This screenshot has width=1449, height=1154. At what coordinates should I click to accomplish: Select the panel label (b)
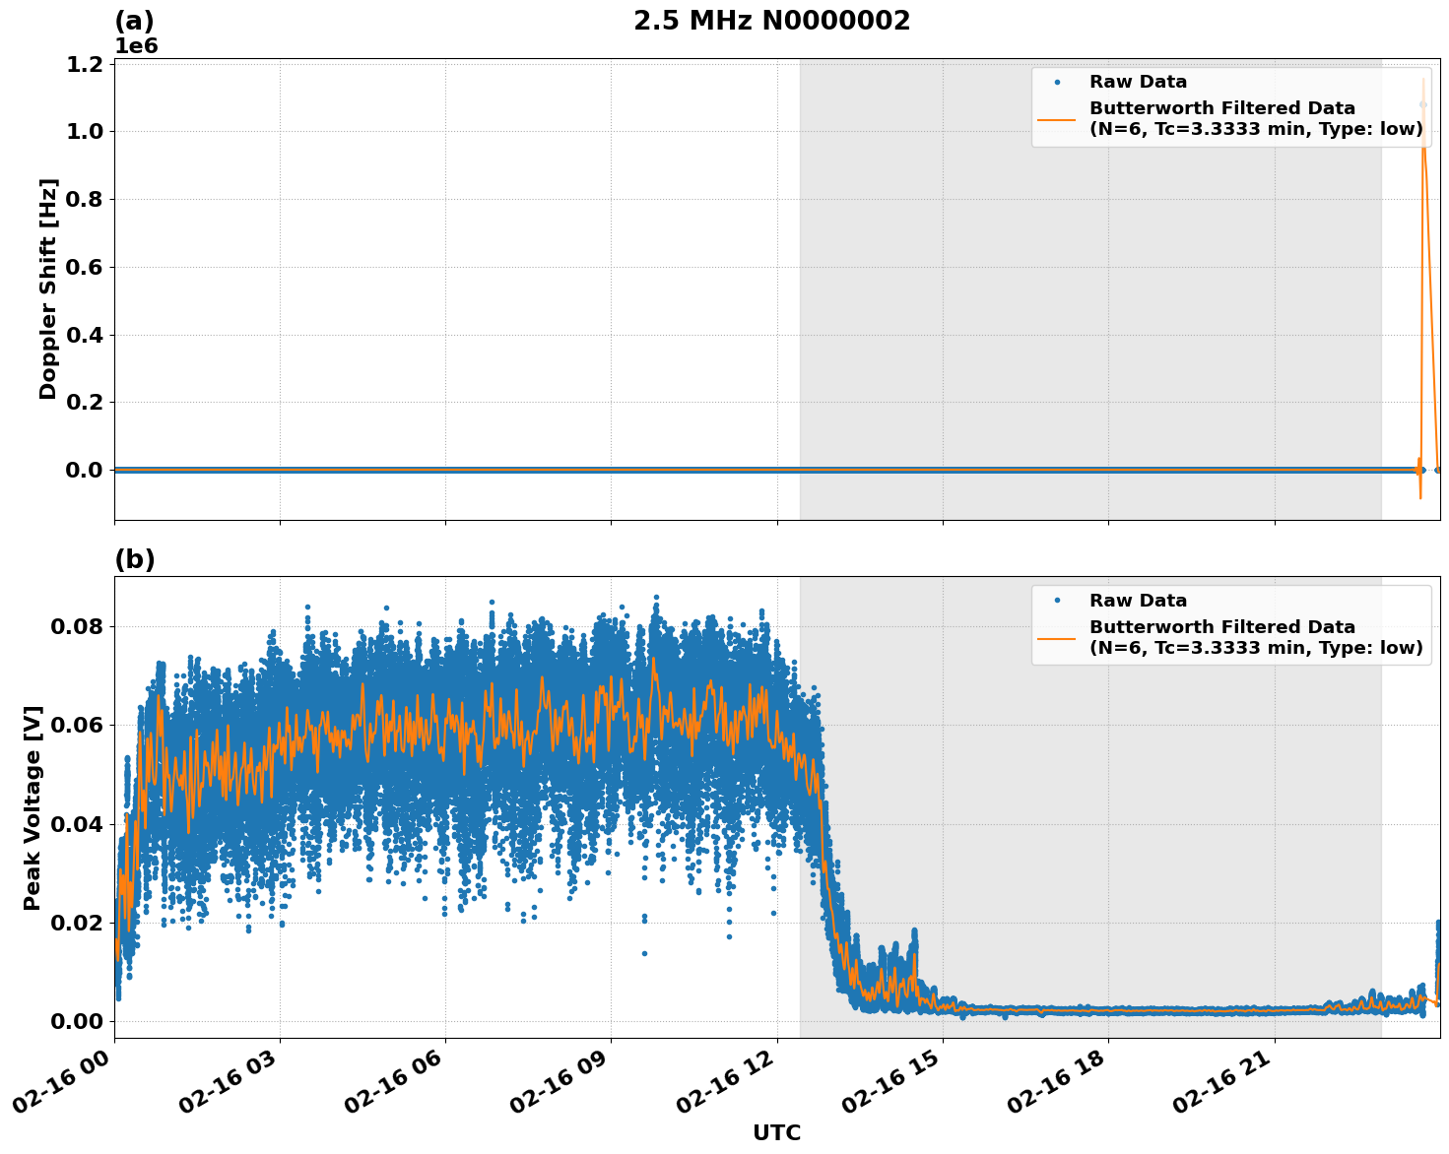click(x=134, y=558)
